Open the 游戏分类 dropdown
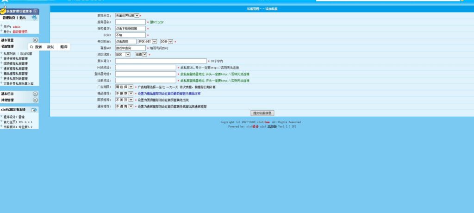 click(x=127, y=15)
